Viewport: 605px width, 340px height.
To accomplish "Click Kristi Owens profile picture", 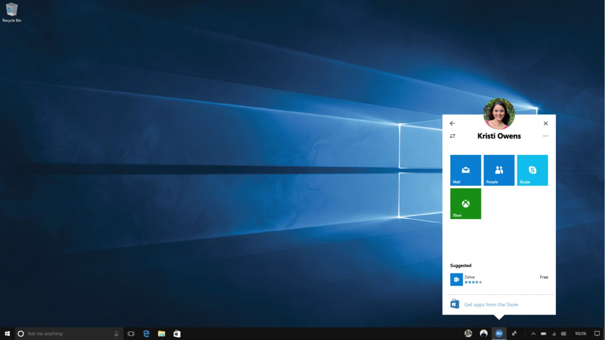I will 499,113.
